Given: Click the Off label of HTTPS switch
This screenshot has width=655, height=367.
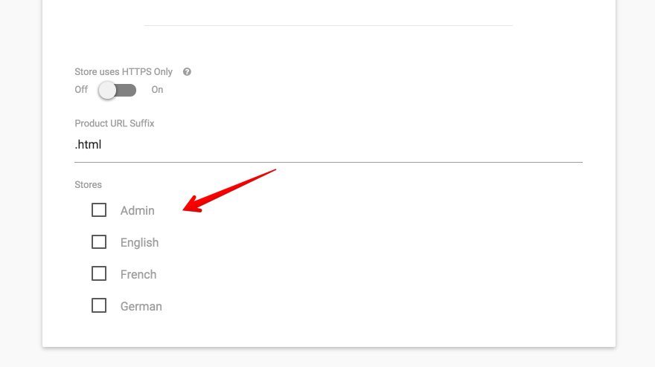Looking at the screenshot, I should click(81, 90).
